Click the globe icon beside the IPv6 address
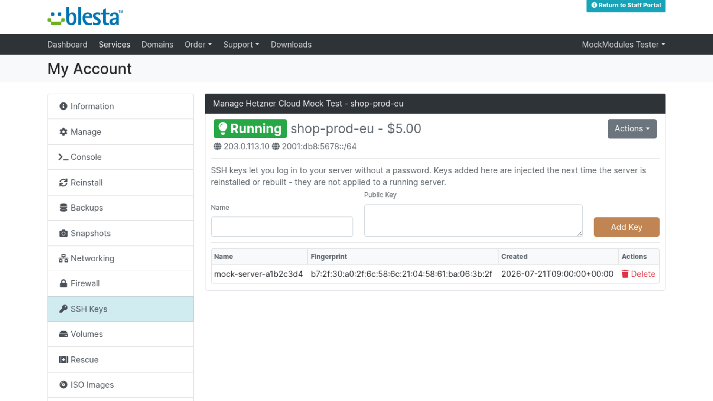The height and width of the screenshot is (401, 713). (x=276, y=146)
